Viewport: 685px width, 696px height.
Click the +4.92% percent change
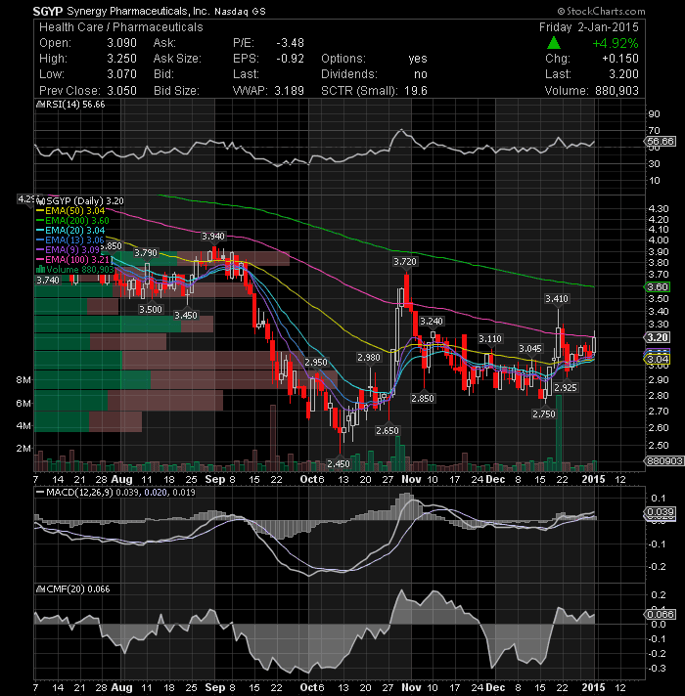click(616, 43)
